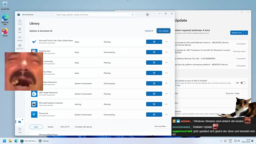Click the Microsoft Solitaire Collection icon
The height and width of the screenshot is (144, 256).
[x=34, y=104]
